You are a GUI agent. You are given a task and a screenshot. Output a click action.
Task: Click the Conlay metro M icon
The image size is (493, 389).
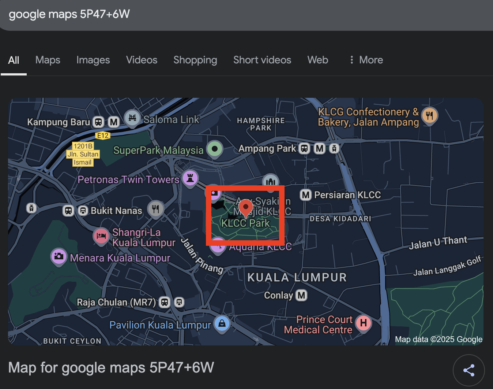pos(301,295)
